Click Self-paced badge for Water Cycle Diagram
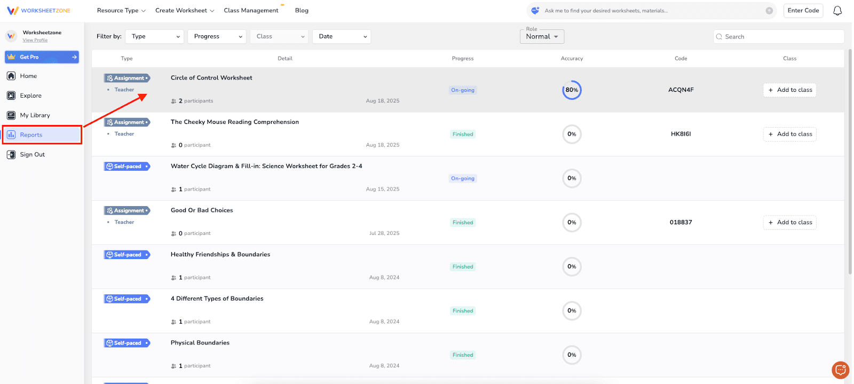The width and height of the screenshot is (854, 384). (127, 167)
